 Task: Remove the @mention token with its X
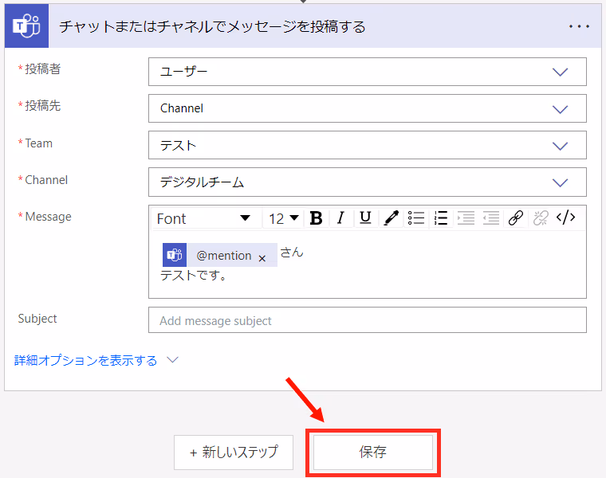click(262, 258)
